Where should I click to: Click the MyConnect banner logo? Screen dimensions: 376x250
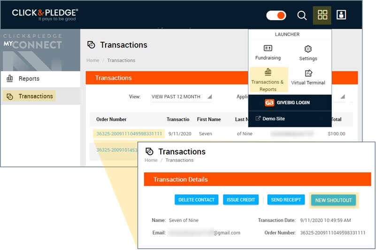point(32,42)
